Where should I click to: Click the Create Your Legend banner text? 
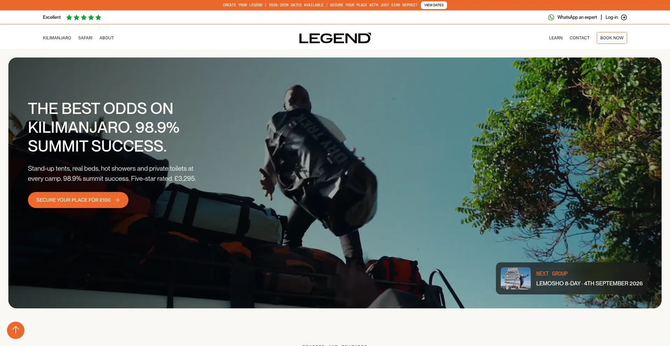click(320, 5)
